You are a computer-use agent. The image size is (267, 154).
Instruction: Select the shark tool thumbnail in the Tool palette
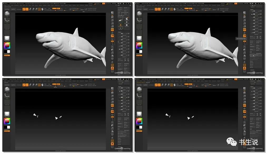click(121, 20)
